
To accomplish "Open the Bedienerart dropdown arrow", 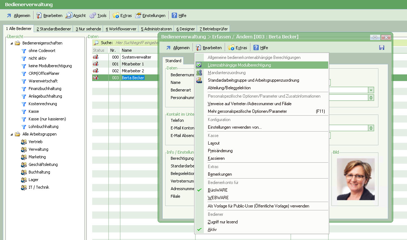I will click(x=371, y=90).
